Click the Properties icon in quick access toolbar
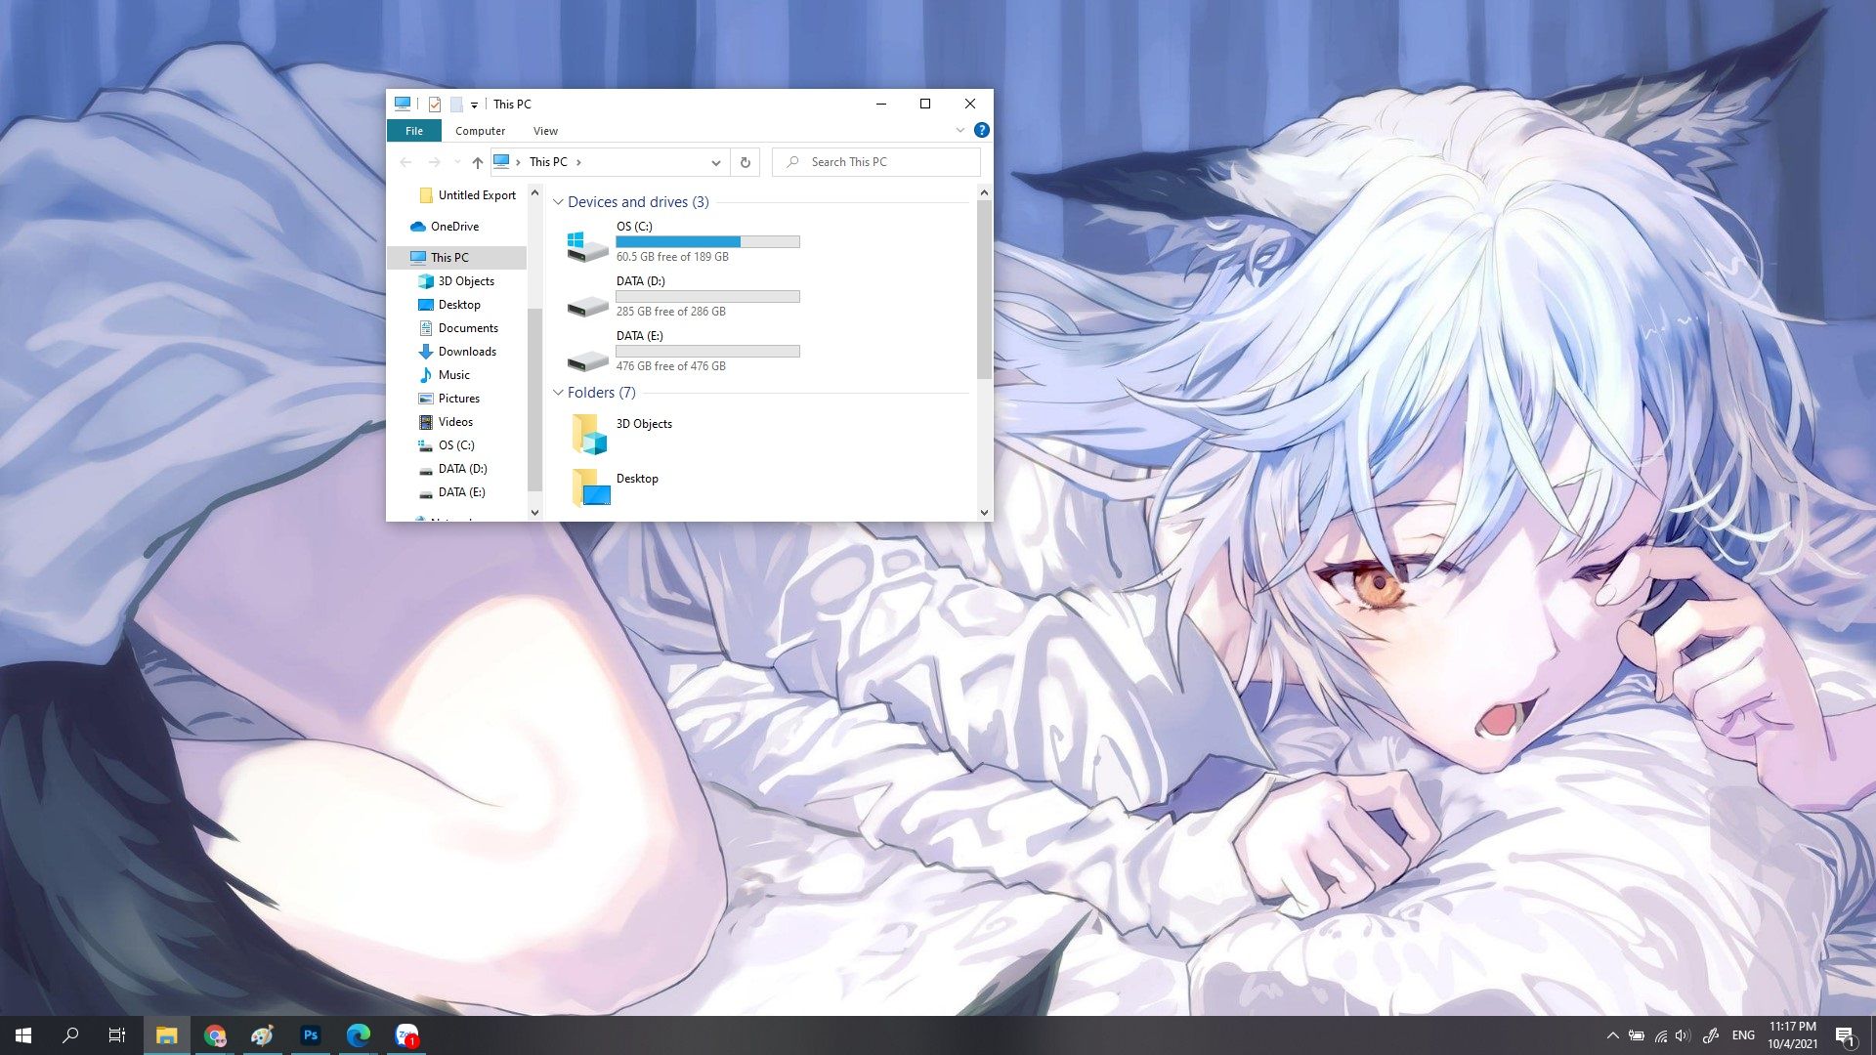 [435, 105]
